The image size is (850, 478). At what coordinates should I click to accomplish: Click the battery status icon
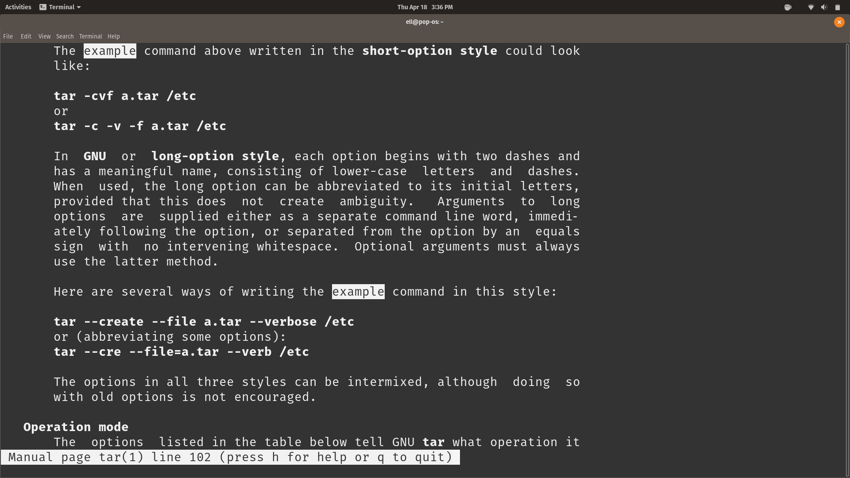(837, 7)
